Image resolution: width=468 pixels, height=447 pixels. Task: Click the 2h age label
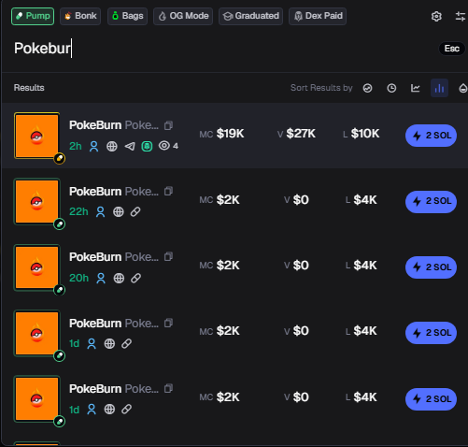76,146
